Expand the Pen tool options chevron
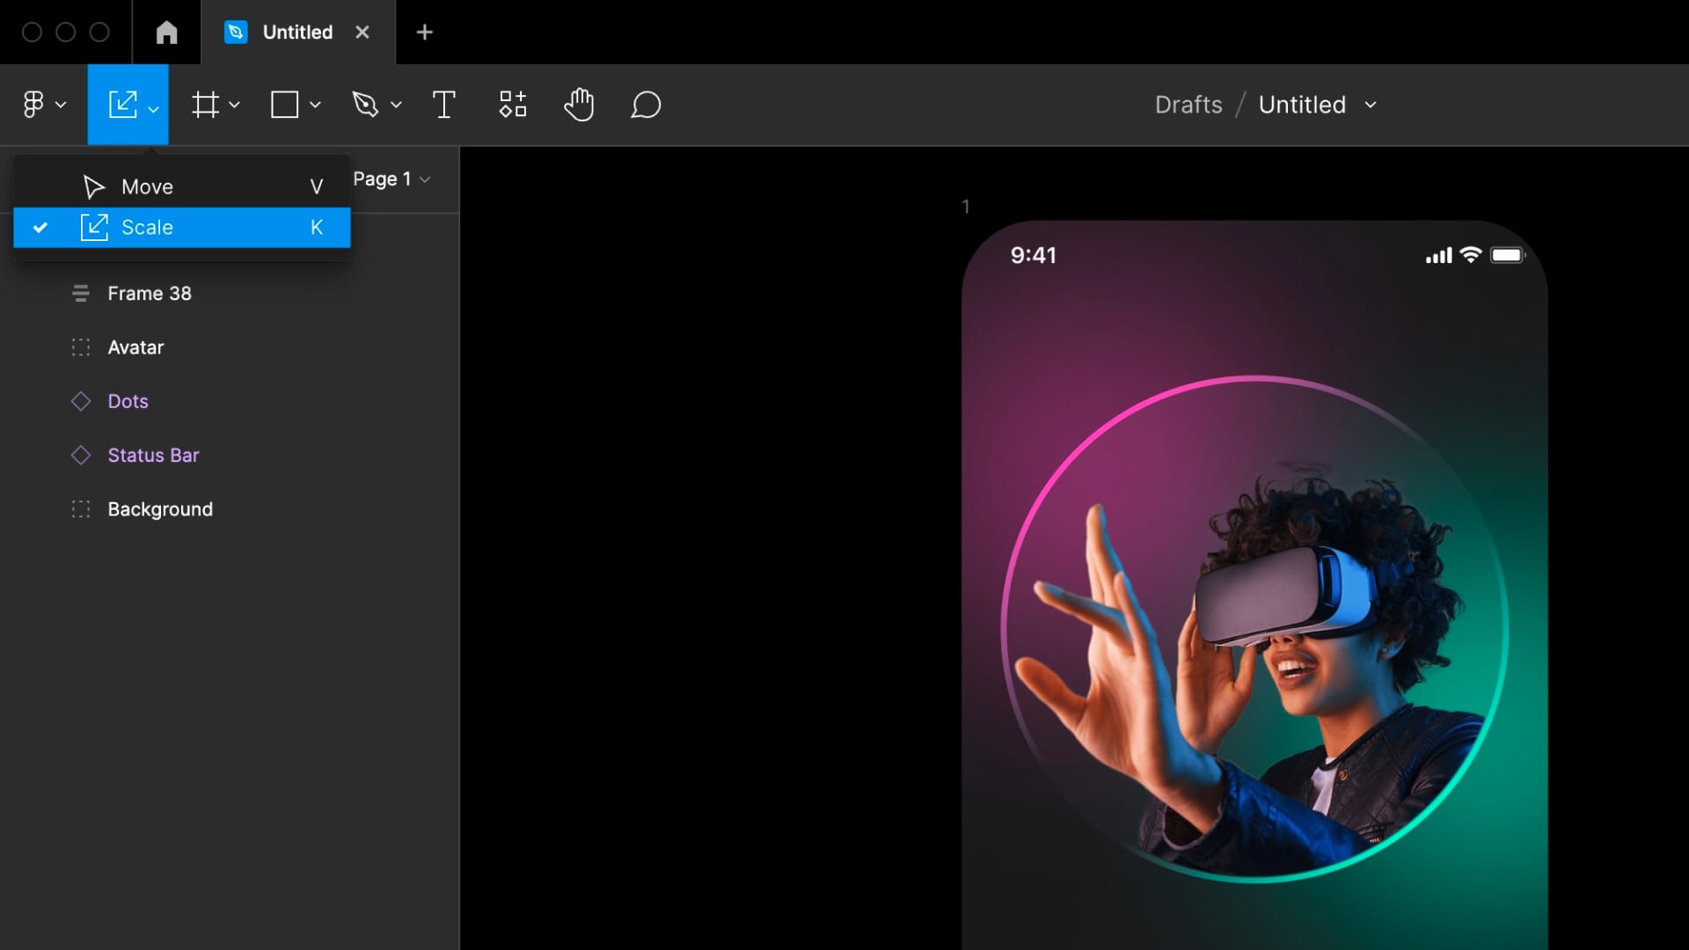1689x950 pixels. [397, 105]
